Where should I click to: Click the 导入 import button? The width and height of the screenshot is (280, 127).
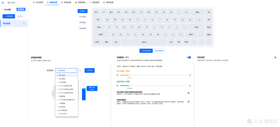click(20, 16)
